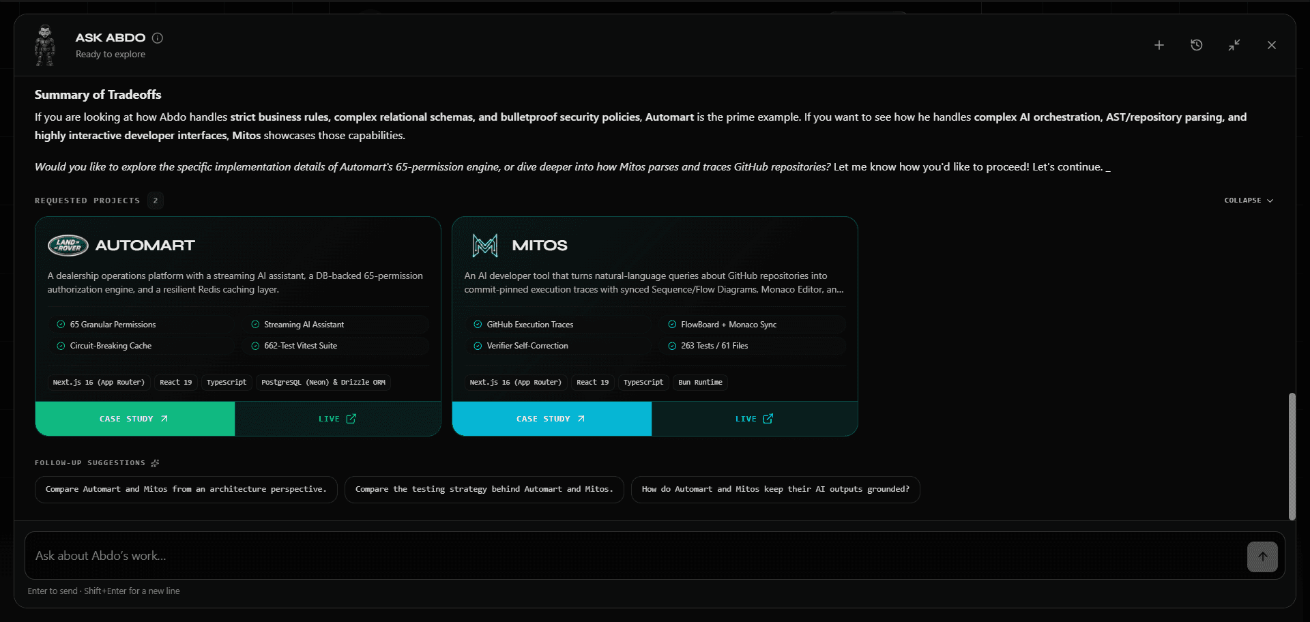
Task: Click the send arrow button
Action: (1262, 557)
